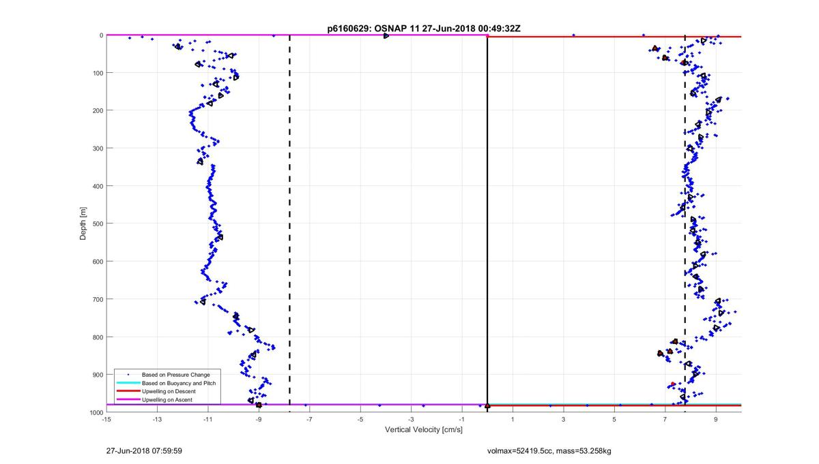Click legend entry "Based on Pressure Change"
The image size is (819, 464).
[175, 375]
